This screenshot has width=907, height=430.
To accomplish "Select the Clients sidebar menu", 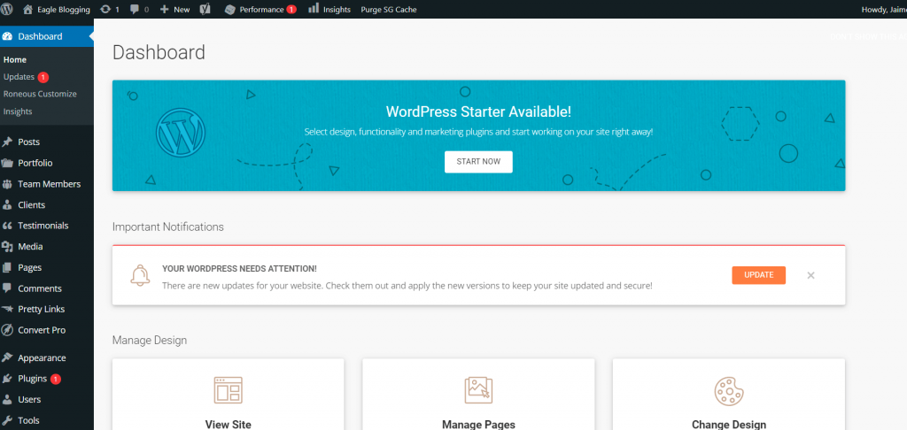I will click(x=31, y=204).
